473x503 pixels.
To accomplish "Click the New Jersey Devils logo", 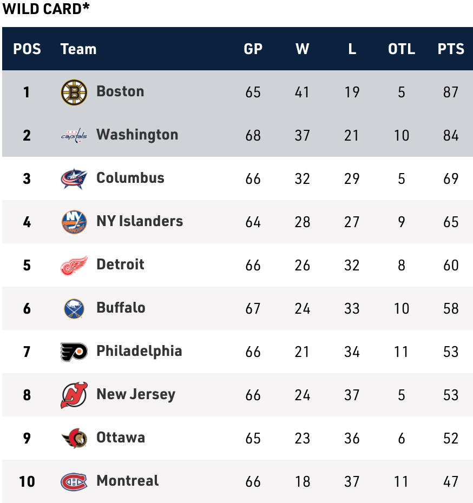I will click(74, 395).
